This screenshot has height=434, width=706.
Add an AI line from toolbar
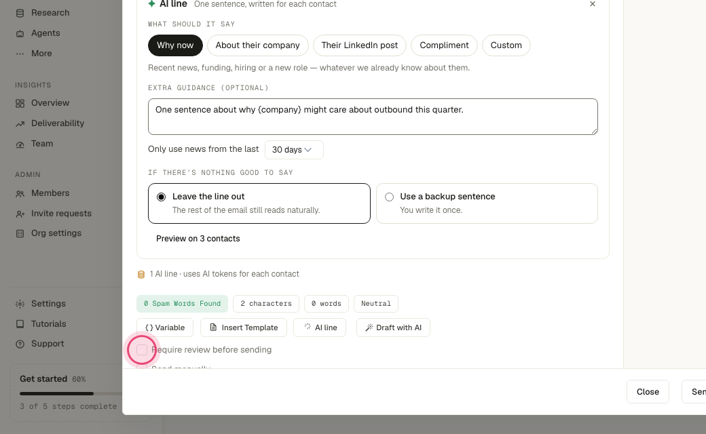pos(320,328)
